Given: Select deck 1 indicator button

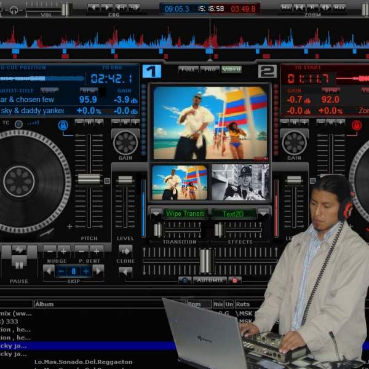Looking at the screenshot, I should point(152,71).
